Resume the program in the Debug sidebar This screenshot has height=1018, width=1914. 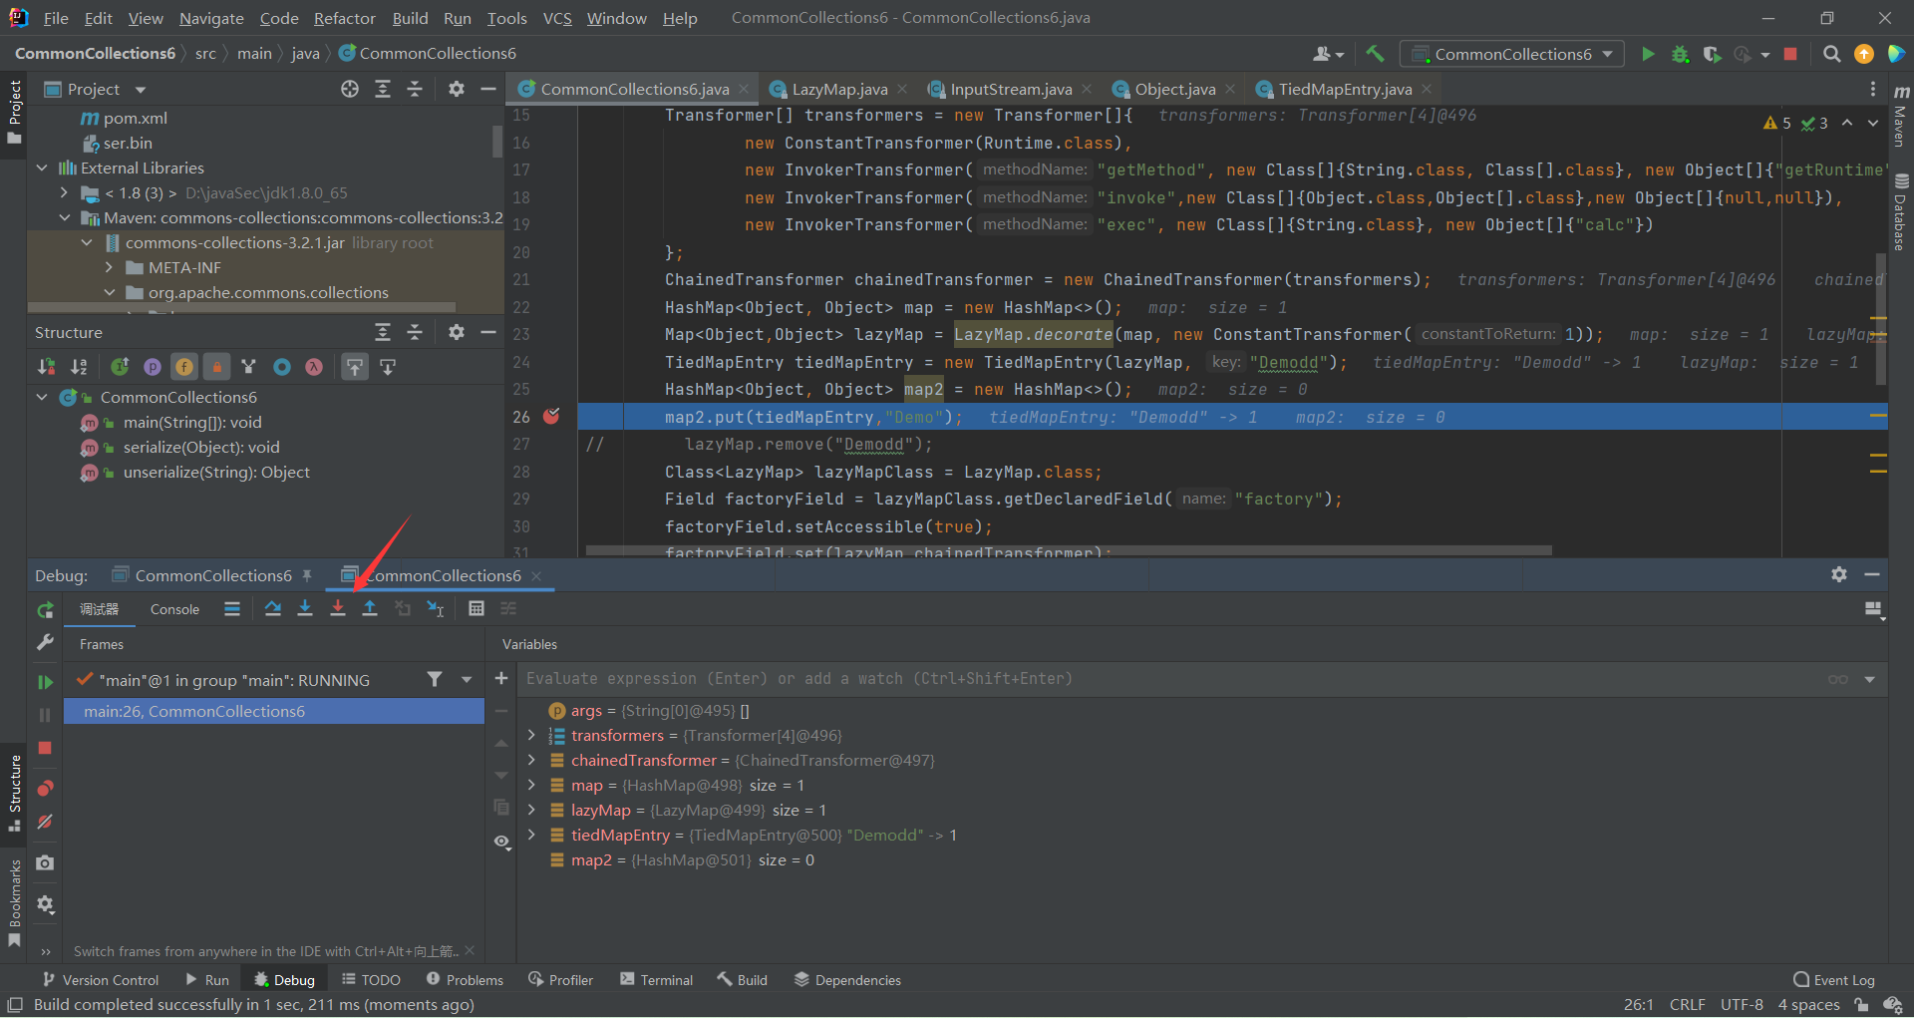[45, 682]
